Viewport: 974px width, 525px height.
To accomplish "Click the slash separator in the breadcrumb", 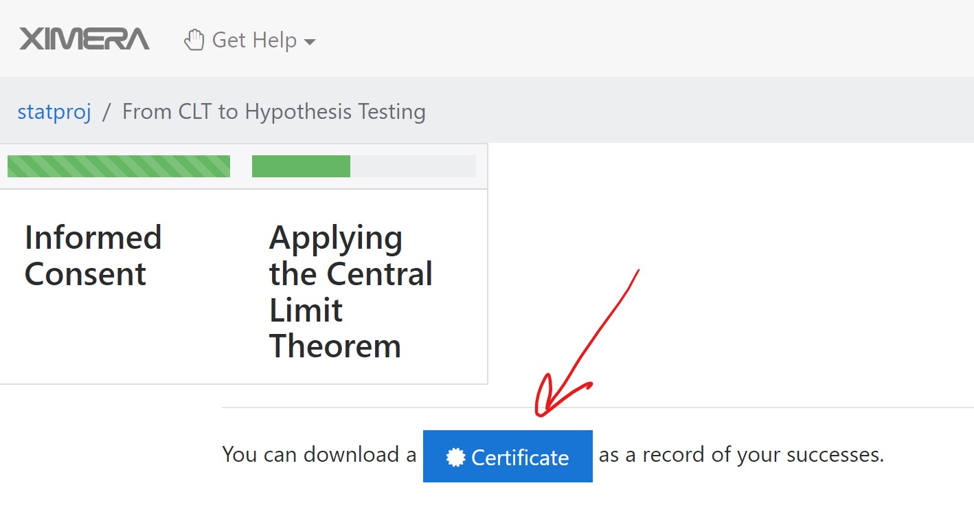I will (x=106, y=111).
